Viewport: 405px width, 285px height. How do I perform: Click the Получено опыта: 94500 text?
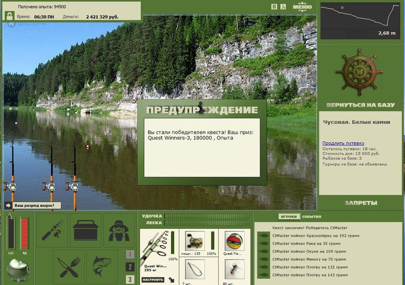(42, 7)
